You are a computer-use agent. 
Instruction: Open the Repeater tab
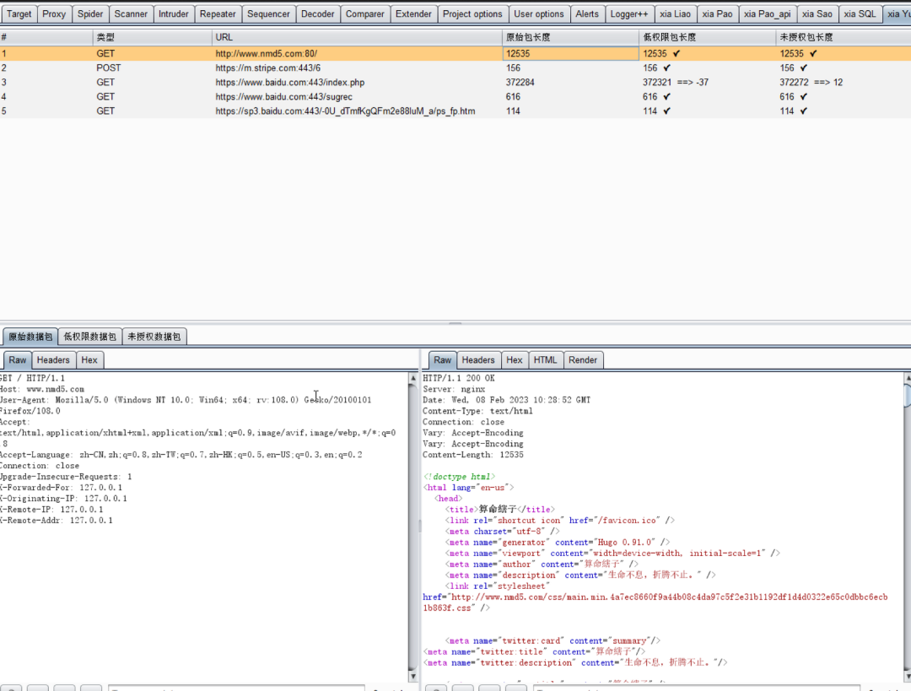tap(218, 14)
